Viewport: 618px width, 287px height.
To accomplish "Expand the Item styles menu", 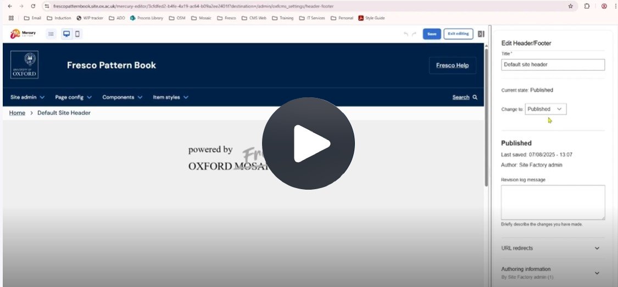I will tap(171, 97).
